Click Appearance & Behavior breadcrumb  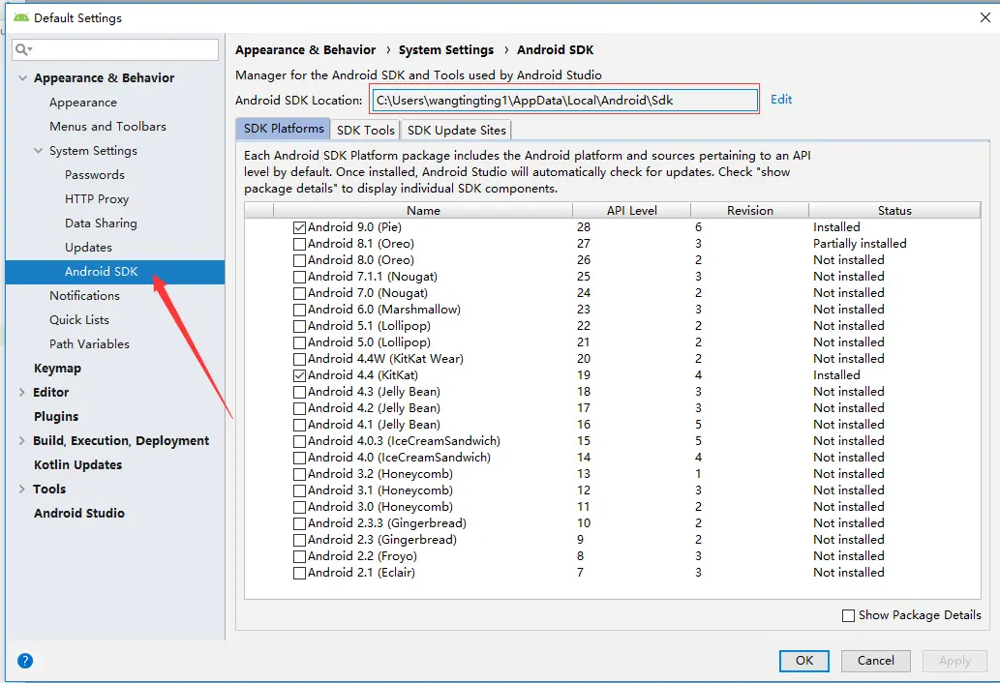pos(306,49)
